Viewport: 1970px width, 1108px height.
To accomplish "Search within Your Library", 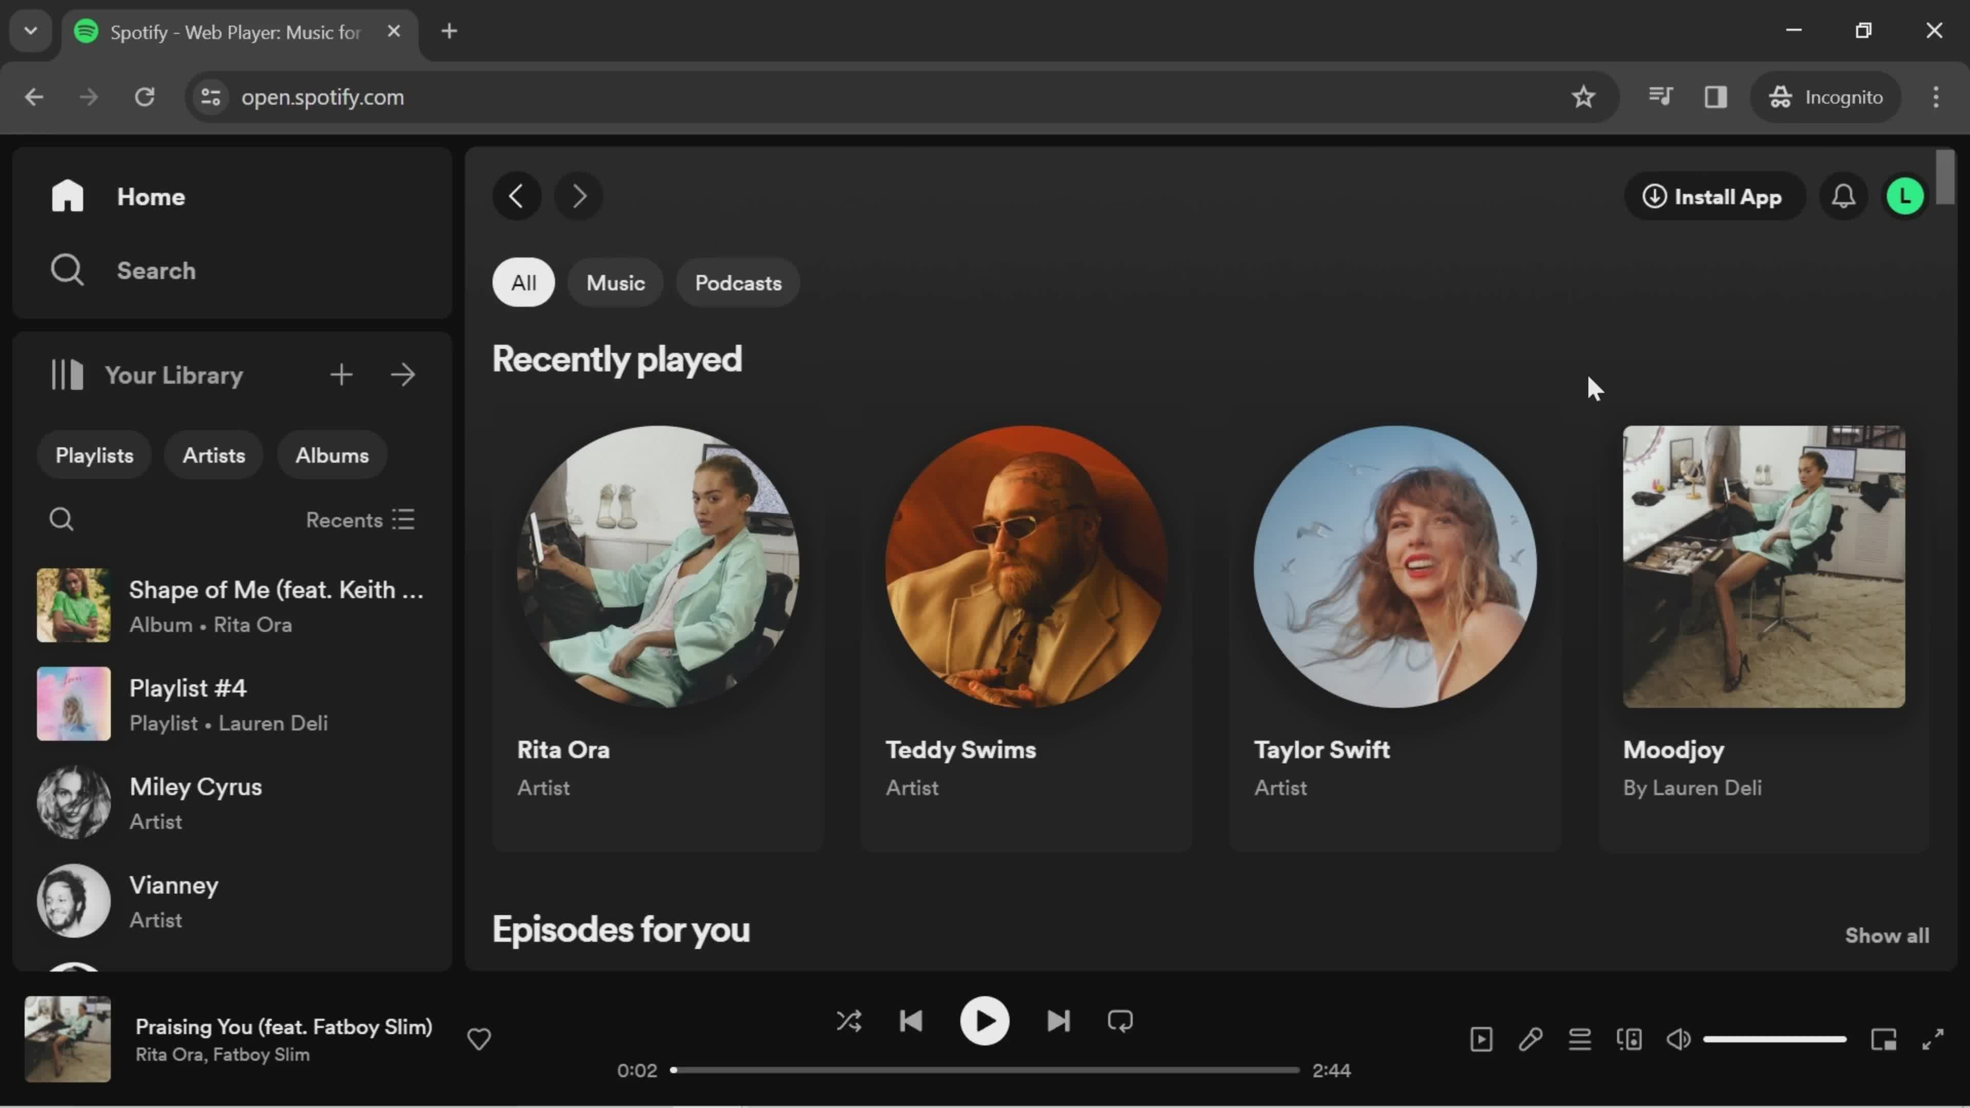I will (x=61, y=520).
